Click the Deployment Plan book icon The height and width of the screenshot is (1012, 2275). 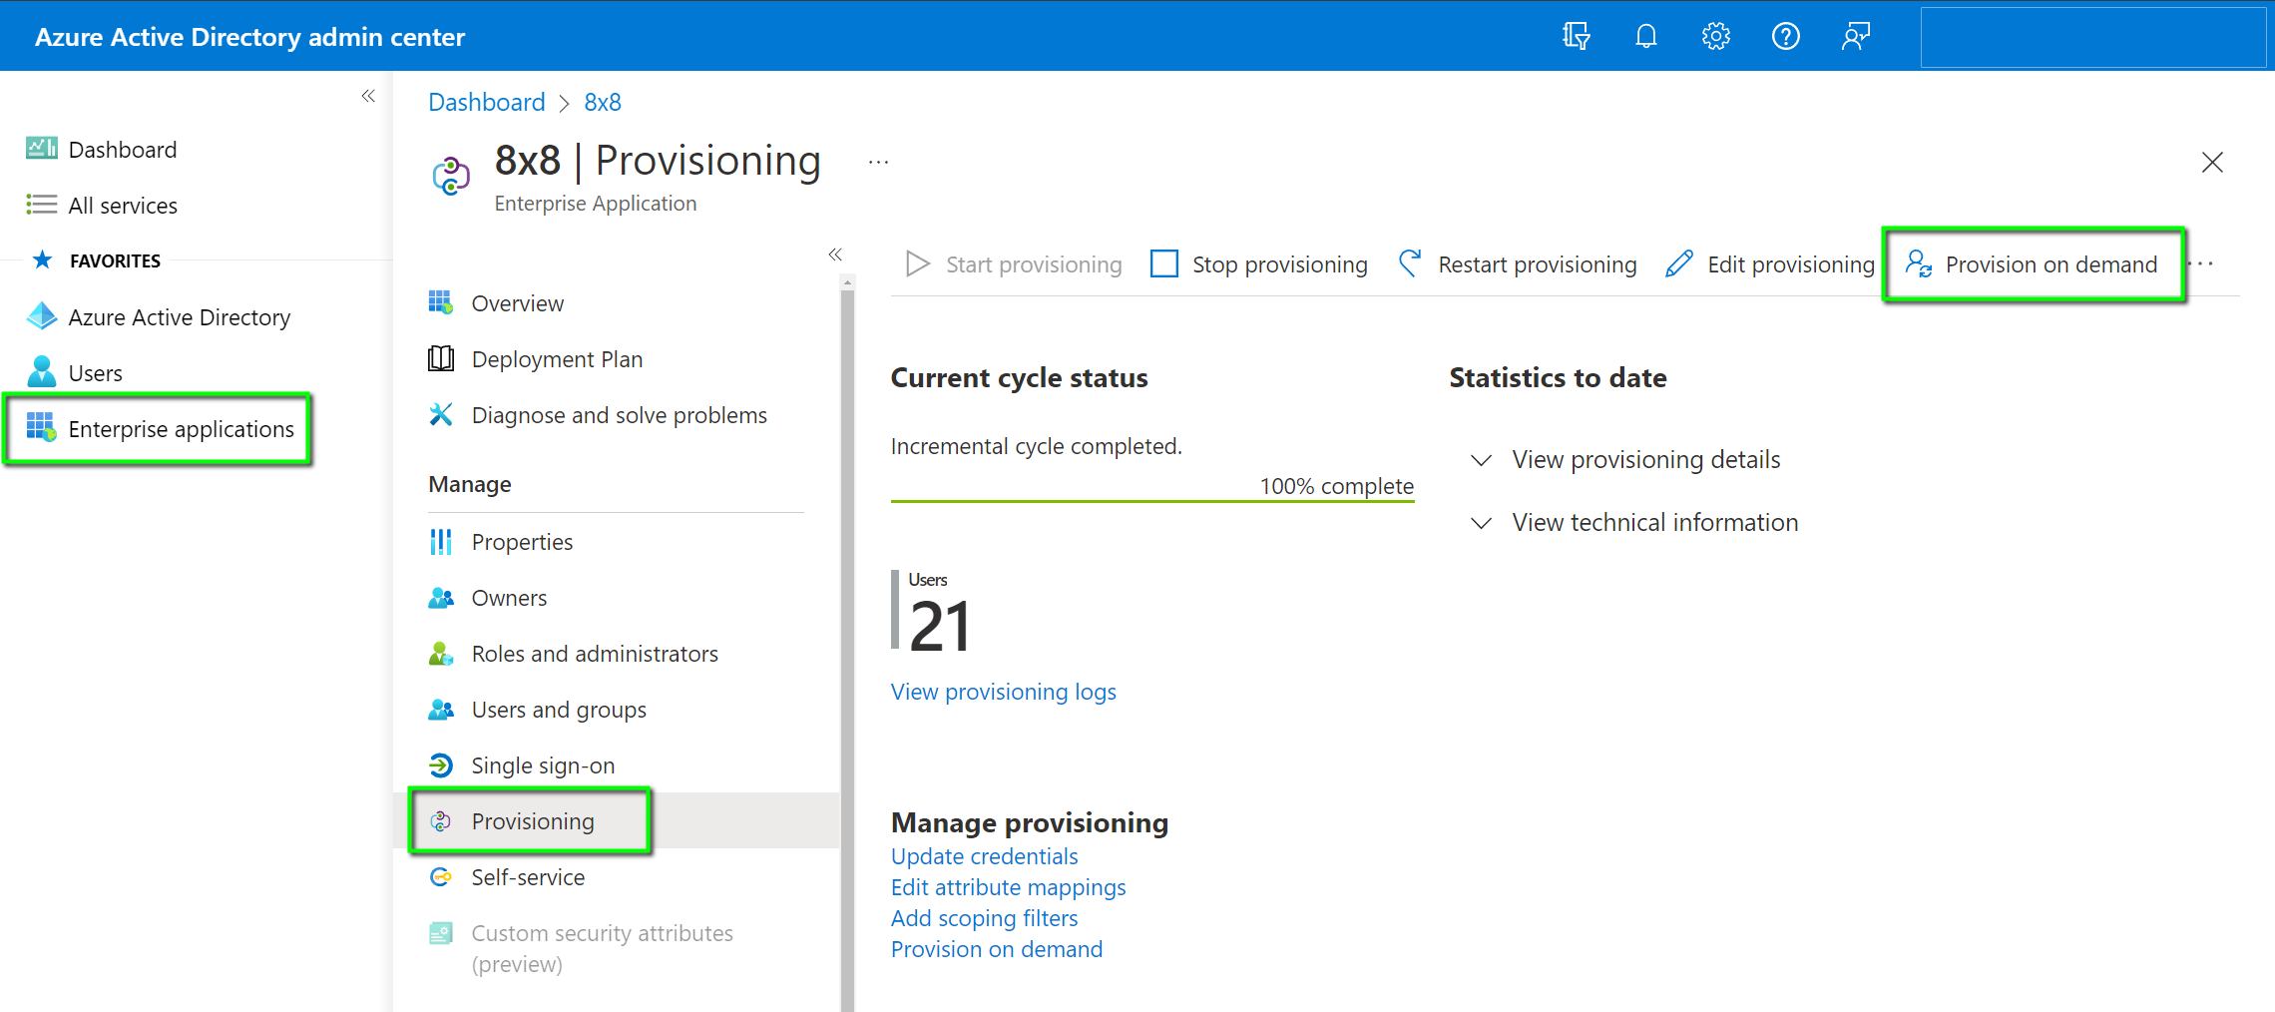[440, 358]
